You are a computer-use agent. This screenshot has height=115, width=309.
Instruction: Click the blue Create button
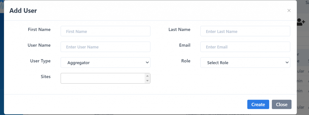[258, 104]
